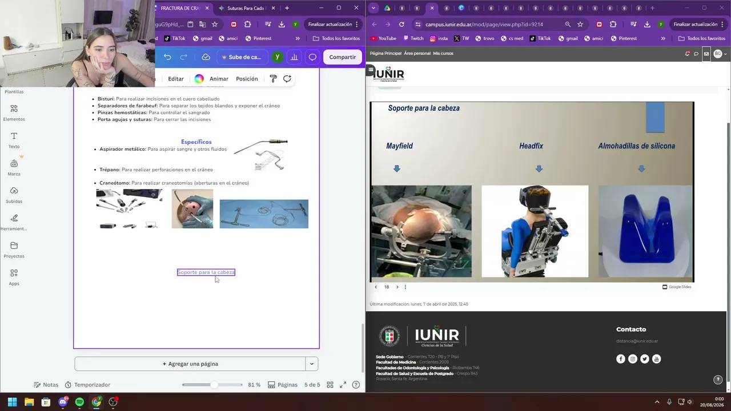Expand the Agregar una página options arrow
This screenshot has height=411, width=731.
coord(311,364)
